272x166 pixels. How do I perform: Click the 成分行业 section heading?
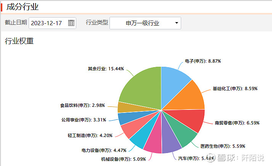[x=23, y=7]
